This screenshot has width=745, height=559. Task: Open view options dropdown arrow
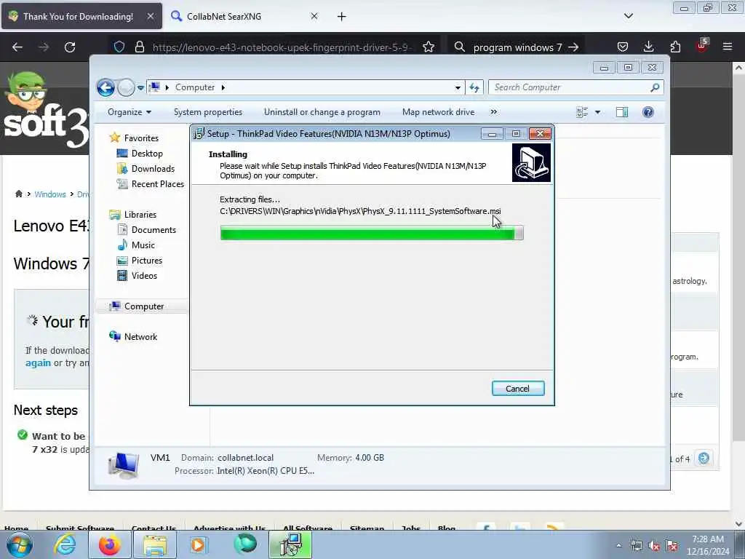click(x=598, y=112)
